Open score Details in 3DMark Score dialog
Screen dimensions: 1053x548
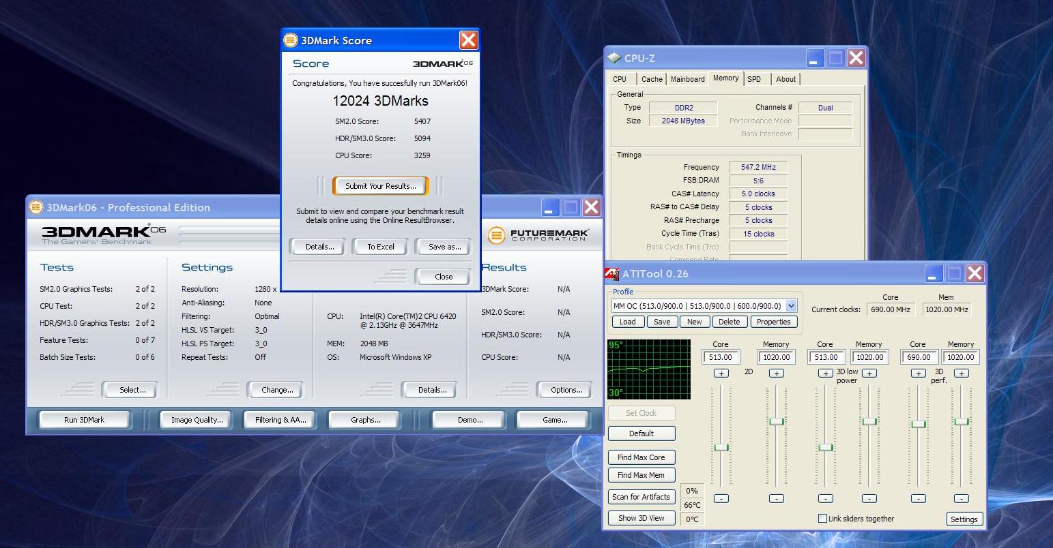(319, 247)
